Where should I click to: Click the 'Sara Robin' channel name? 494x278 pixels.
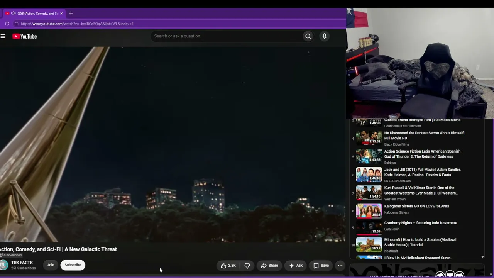click(392, 229)
